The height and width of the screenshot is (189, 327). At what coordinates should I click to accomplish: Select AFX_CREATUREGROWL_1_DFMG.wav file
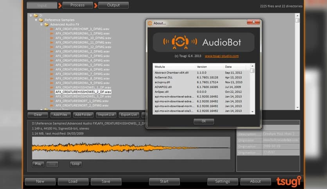[x=83, y=33]
